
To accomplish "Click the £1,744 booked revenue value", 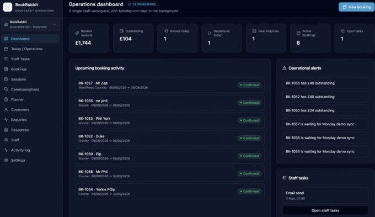I will click(83, 43).
